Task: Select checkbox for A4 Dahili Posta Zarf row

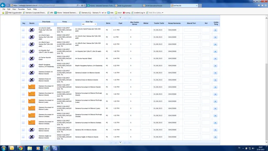Action: coord(23,30)
